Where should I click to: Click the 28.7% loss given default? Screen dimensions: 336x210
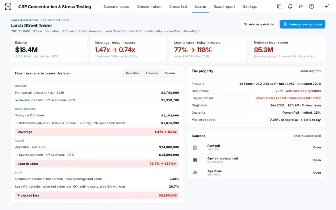(x=174, y=186)
